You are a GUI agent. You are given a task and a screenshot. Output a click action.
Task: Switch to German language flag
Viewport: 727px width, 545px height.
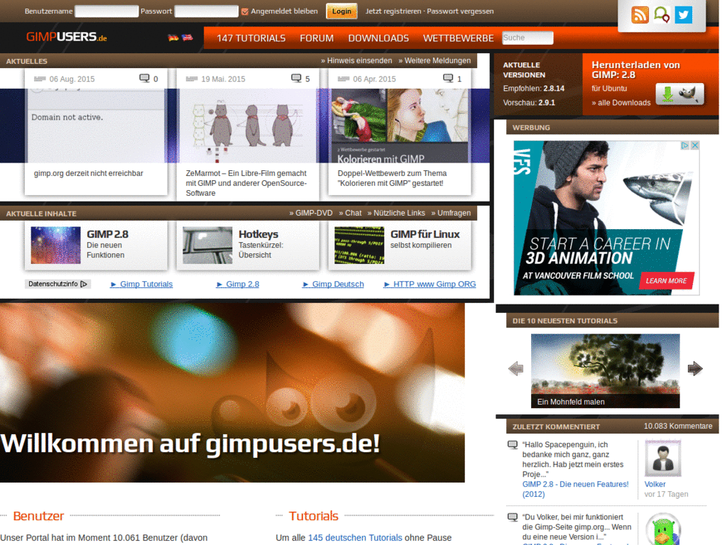(173, 38)
